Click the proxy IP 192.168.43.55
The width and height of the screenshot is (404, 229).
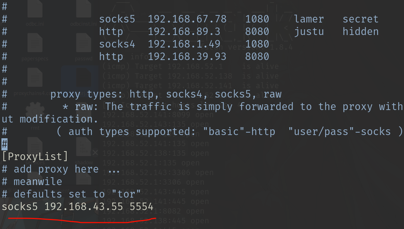pyautogui.click(x=84, y=207)
